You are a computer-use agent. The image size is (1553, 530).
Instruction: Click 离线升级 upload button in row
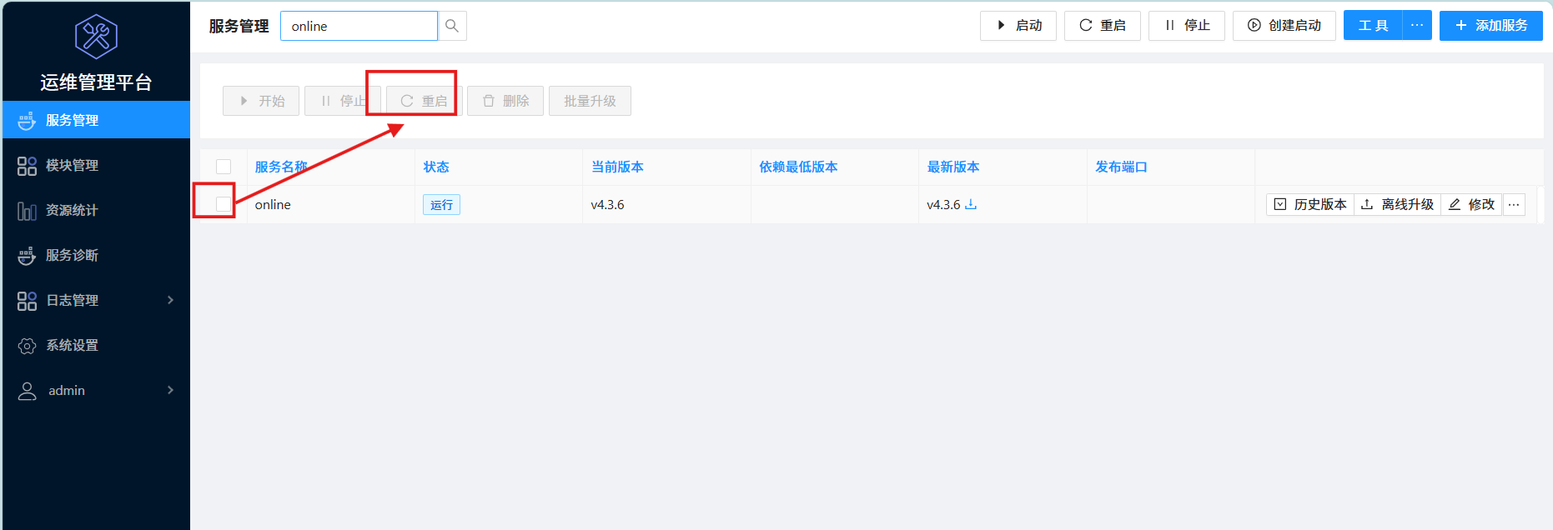1397,204
